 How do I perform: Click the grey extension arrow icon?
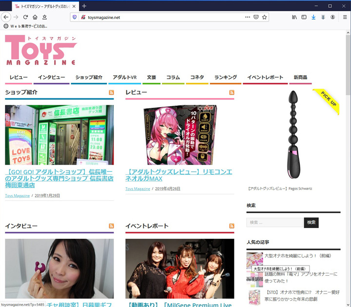tap(323, 17)
